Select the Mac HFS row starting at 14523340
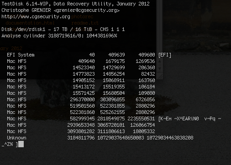 pos(81,67)
